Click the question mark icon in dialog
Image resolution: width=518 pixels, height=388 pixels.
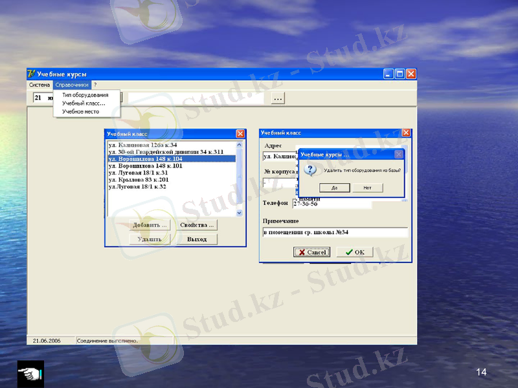coord(310,170)
